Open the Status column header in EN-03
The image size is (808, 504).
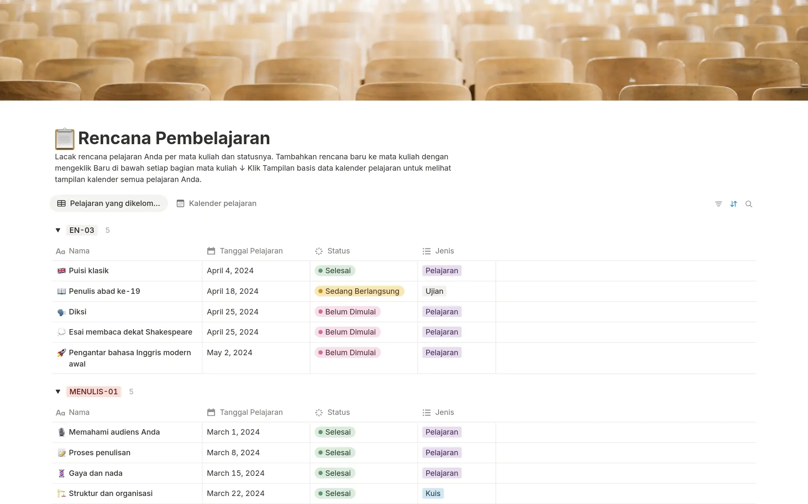[338, 251]
